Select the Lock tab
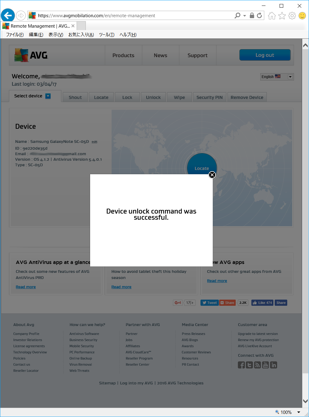 pos(127,97)
